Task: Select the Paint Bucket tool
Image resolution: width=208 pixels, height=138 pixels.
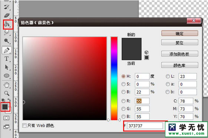Action: coord(7,24)
